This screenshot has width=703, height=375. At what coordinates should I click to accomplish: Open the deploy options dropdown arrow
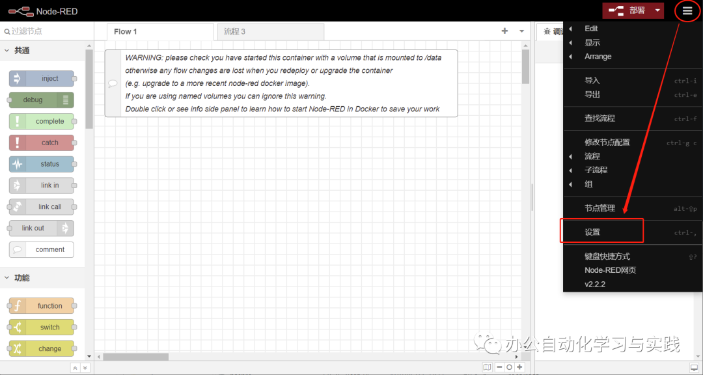point(657,11)
